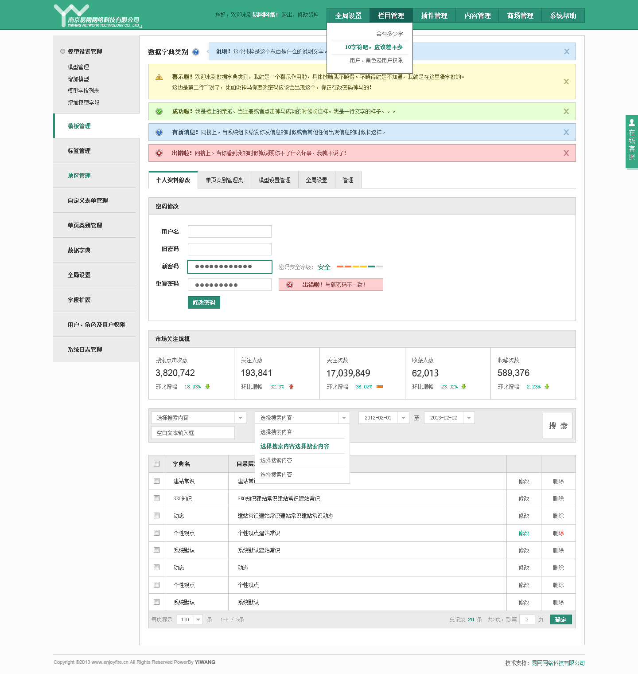The width and height of the screenshot is (638, 674).
Task: Click the 易网网络科技有限公司 footer link
Action: [558, 663]
